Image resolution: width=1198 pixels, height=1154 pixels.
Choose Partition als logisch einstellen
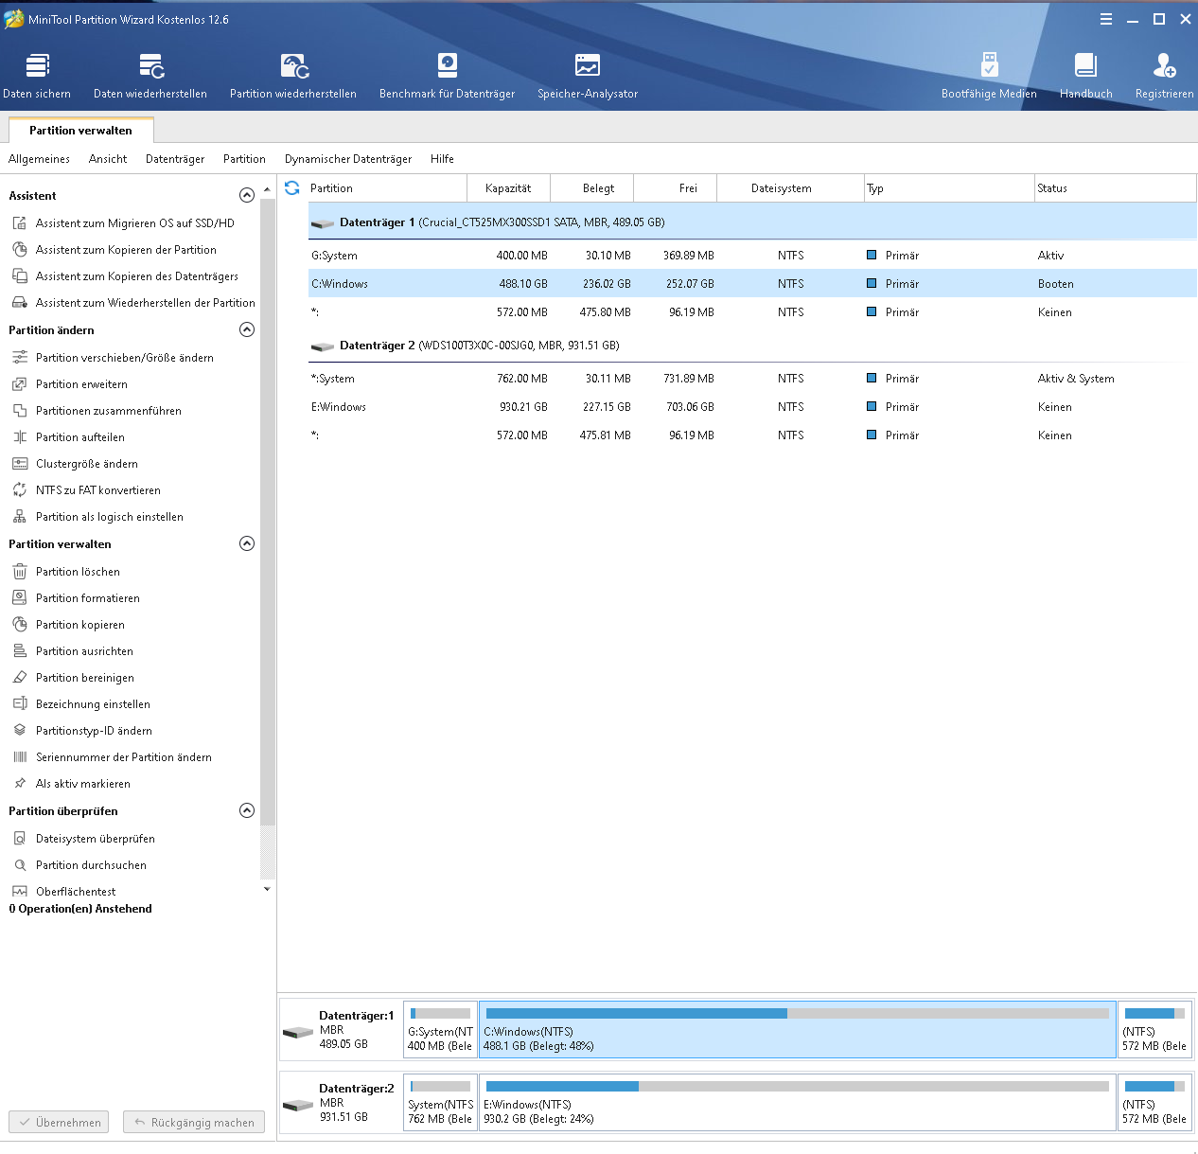109,517
